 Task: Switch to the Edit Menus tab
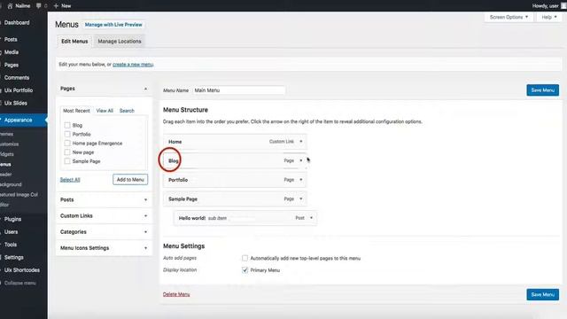pyautogui.click(x=74, y=42)
